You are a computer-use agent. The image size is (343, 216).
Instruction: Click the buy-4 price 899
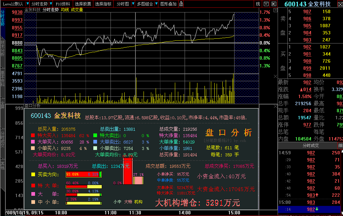pyautogui.click(x=307, y=68)
